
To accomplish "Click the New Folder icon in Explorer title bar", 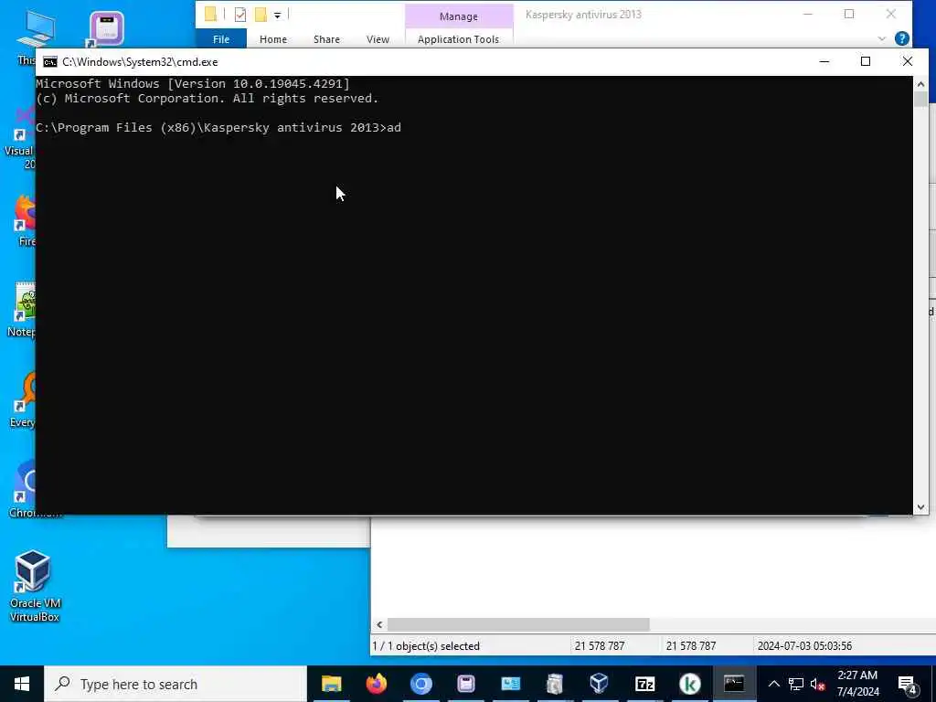I will [261, 15].
